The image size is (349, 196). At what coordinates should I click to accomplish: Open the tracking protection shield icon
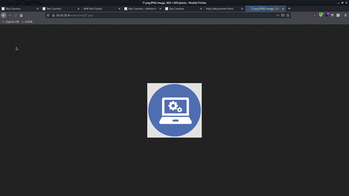[48, 15]
